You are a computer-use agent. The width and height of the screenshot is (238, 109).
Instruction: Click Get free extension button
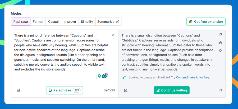[x=206, y=22]
